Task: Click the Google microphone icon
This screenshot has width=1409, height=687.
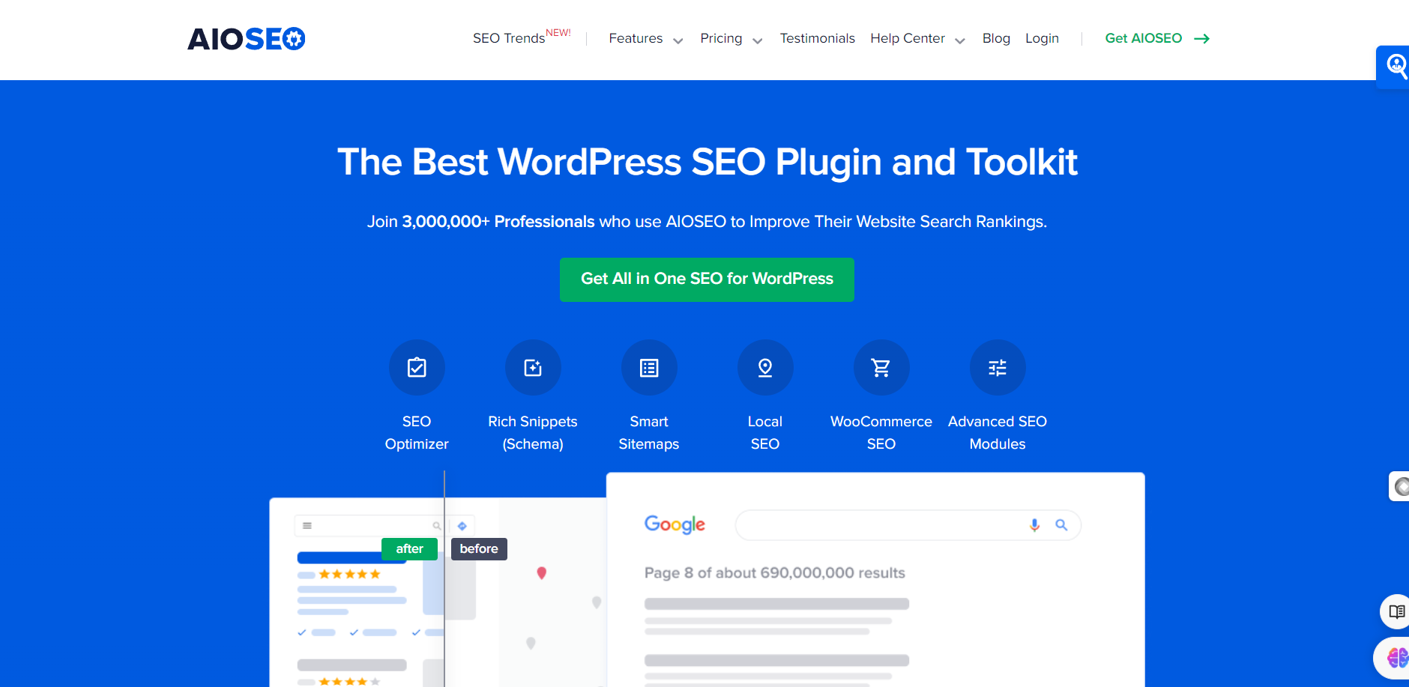Action: [1034, 525]
